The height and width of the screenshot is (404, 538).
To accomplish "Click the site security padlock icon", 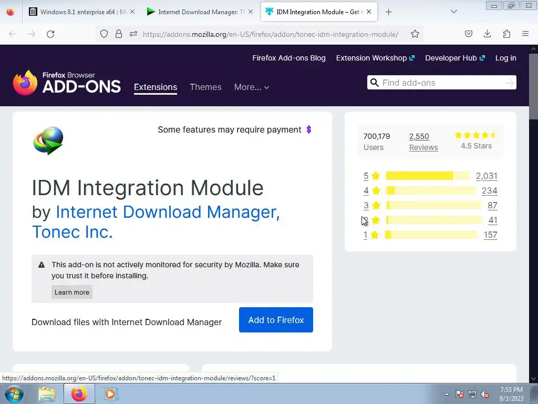I will [119, 34].
